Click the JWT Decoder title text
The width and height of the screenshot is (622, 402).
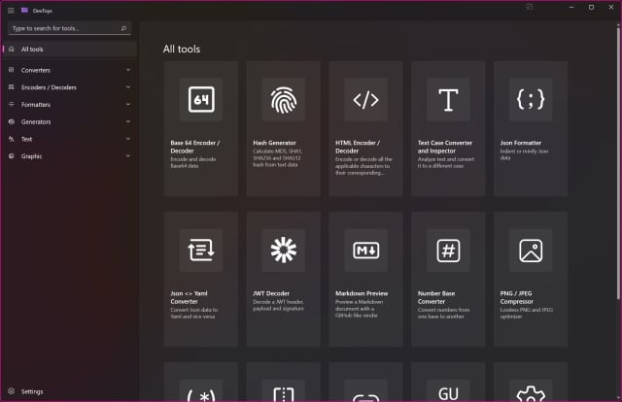click(271, 293)
